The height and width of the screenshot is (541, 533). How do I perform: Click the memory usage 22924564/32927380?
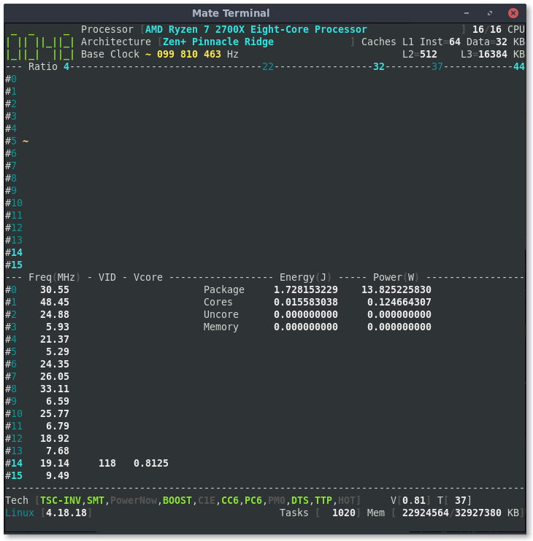point(452,513)
